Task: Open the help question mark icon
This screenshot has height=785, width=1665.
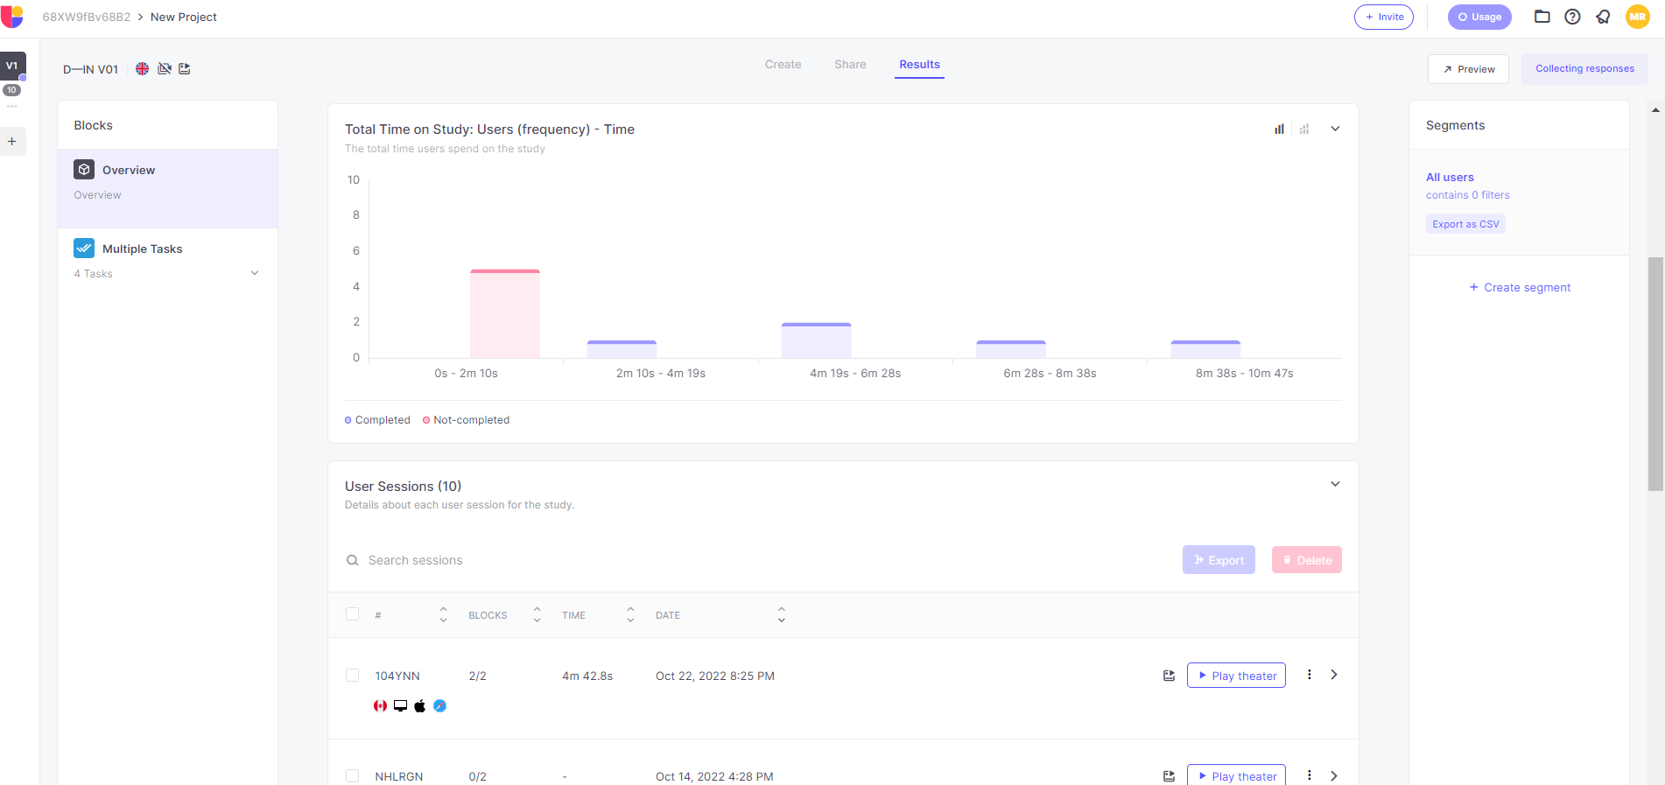Action: pyautogui.click(x=1572, y=17)
